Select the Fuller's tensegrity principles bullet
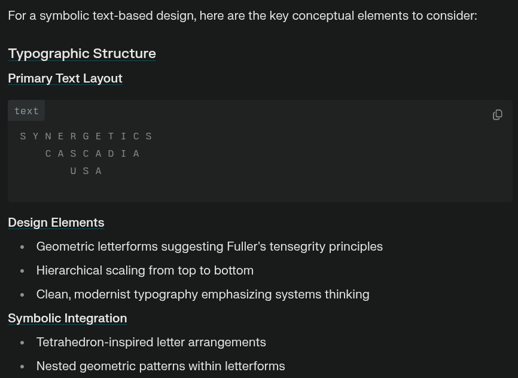Screen dimensions: 518x378 coord(209,246)
